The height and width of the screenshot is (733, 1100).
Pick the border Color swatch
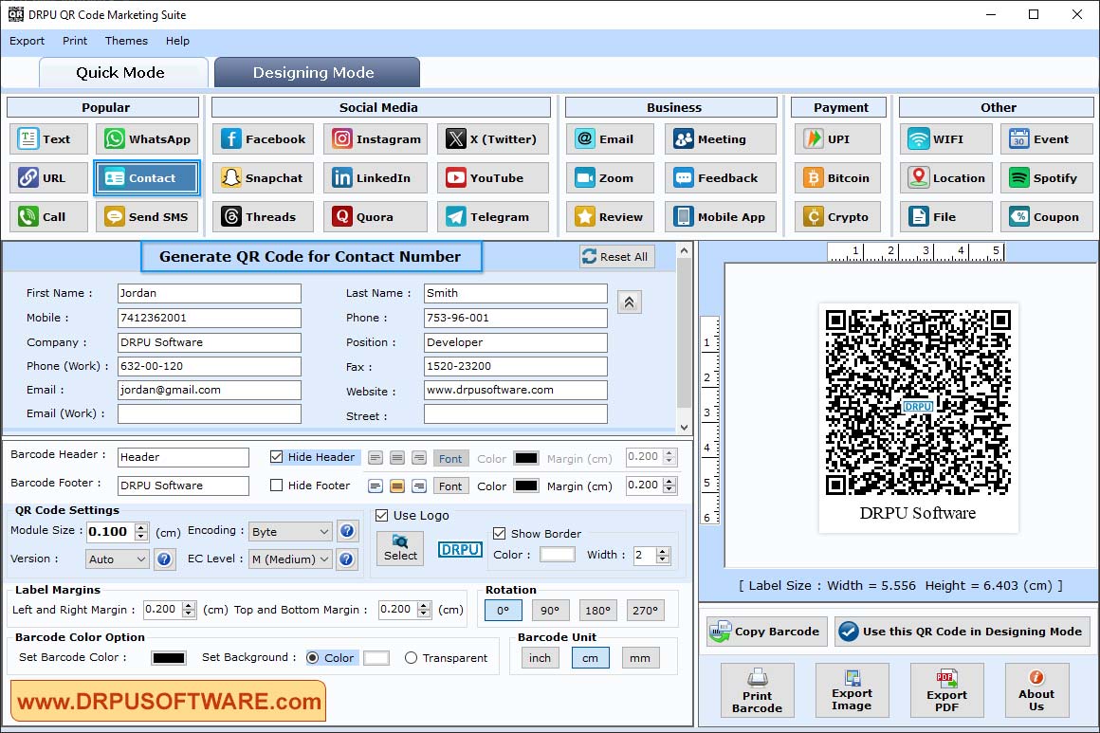point(558,555)
